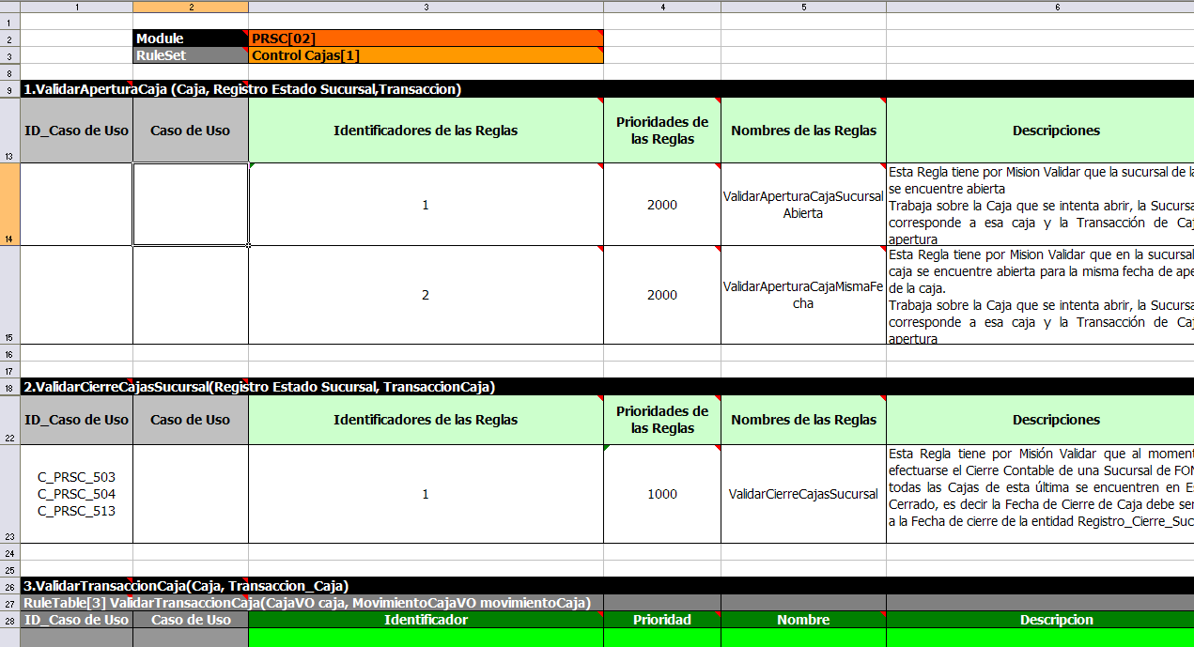Select the "Control Cajas[1]" cell
Image resolution: width=1194 pixels, height=647 pixels.
click(x=426, y=55)
